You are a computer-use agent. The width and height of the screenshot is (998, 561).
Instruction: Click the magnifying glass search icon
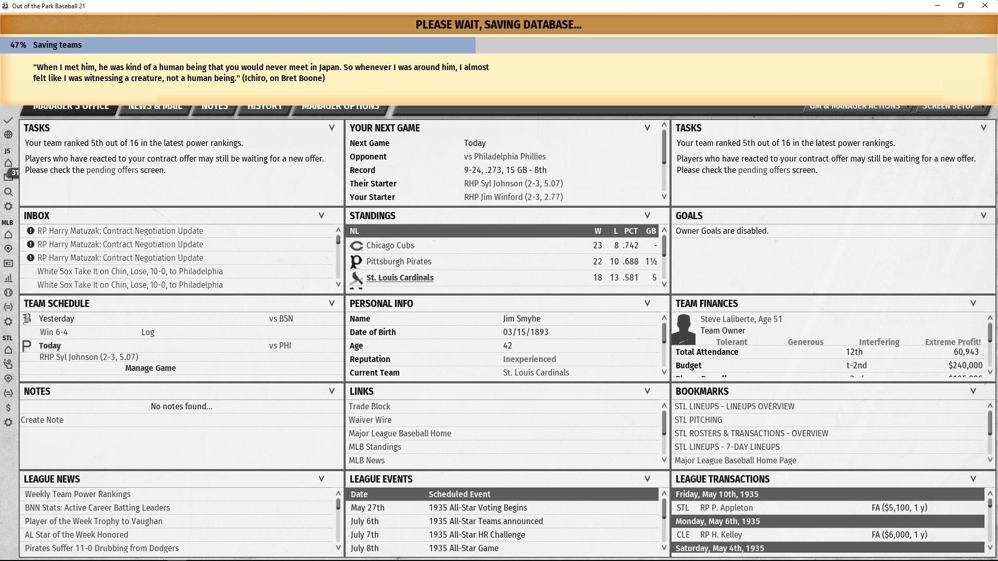point(8,192)
